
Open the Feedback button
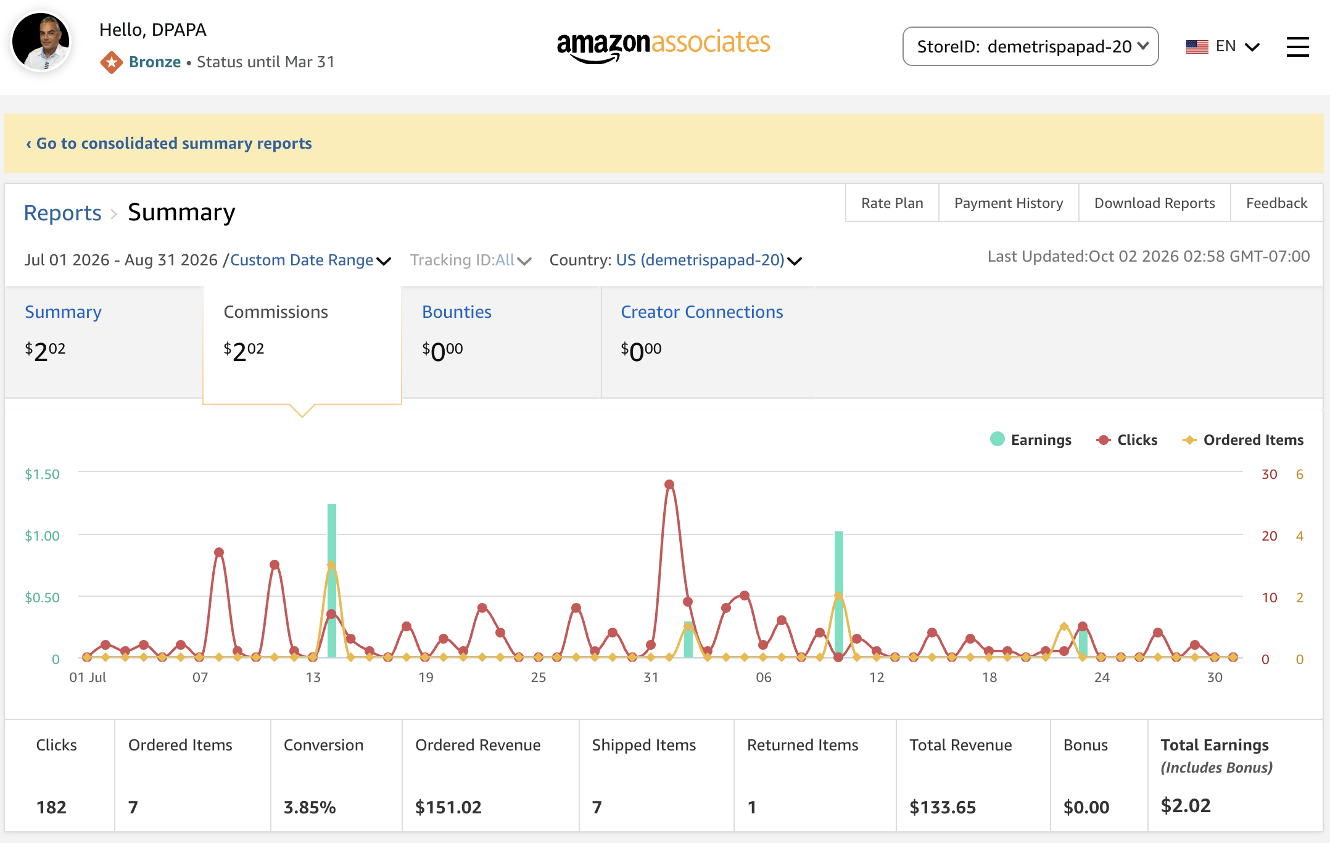tap(1276, 203)
